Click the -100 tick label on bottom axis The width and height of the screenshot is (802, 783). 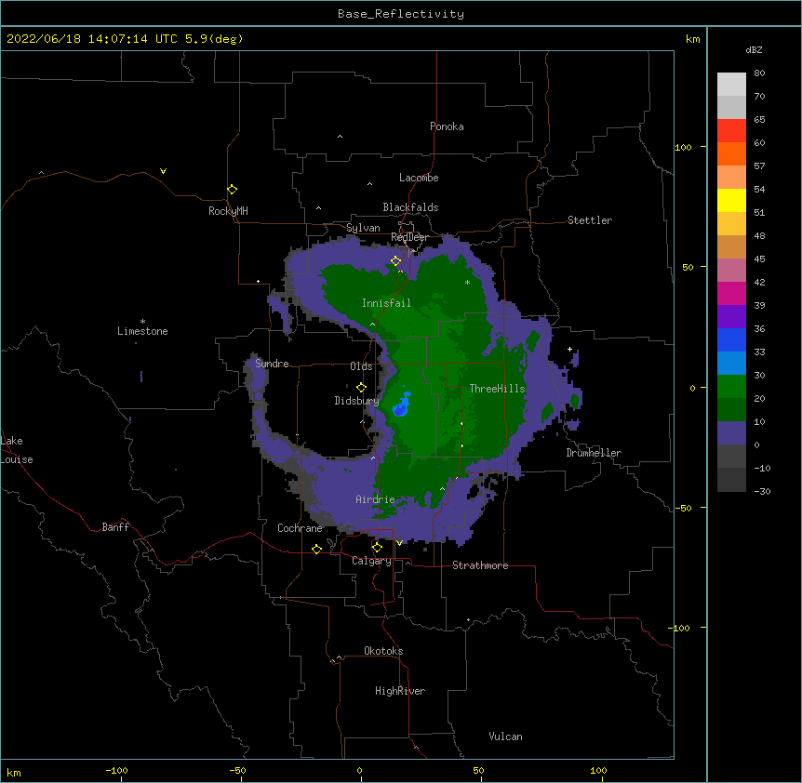pos(116,771)
